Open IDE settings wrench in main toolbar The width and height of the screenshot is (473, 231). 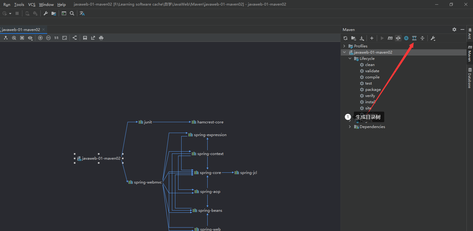point(46,13)
